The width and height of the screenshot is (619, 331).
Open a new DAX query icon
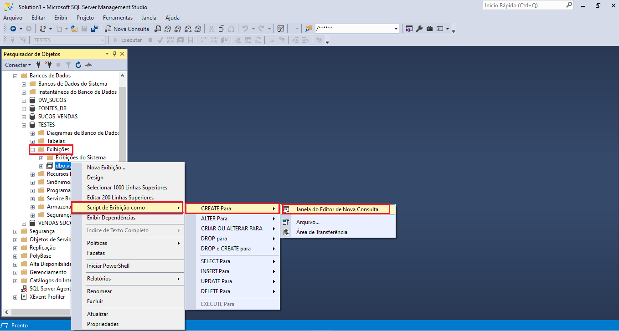(x=198, y=29)
